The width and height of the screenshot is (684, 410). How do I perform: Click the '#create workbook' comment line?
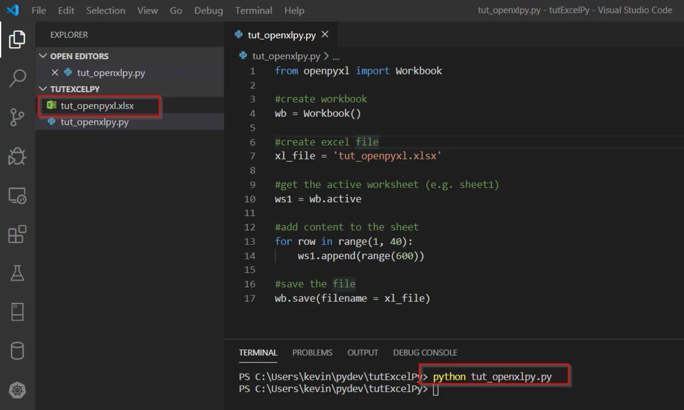click(321, 99)
